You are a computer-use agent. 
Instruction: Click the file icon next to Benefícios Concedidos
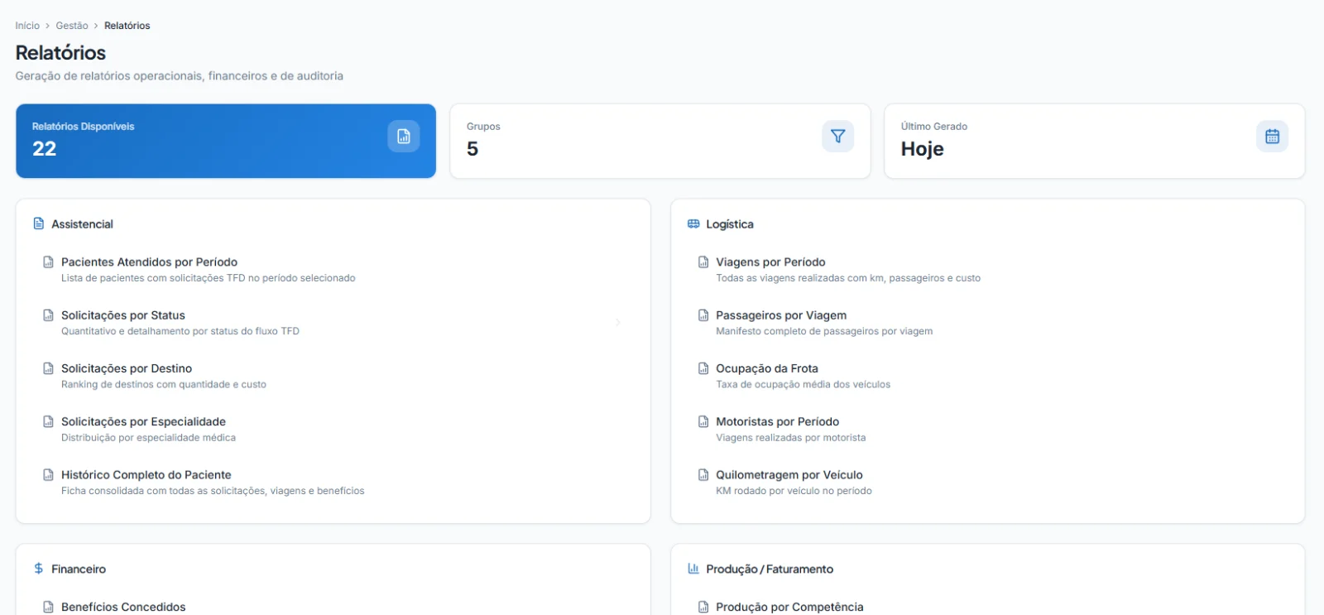click(48, 607)
